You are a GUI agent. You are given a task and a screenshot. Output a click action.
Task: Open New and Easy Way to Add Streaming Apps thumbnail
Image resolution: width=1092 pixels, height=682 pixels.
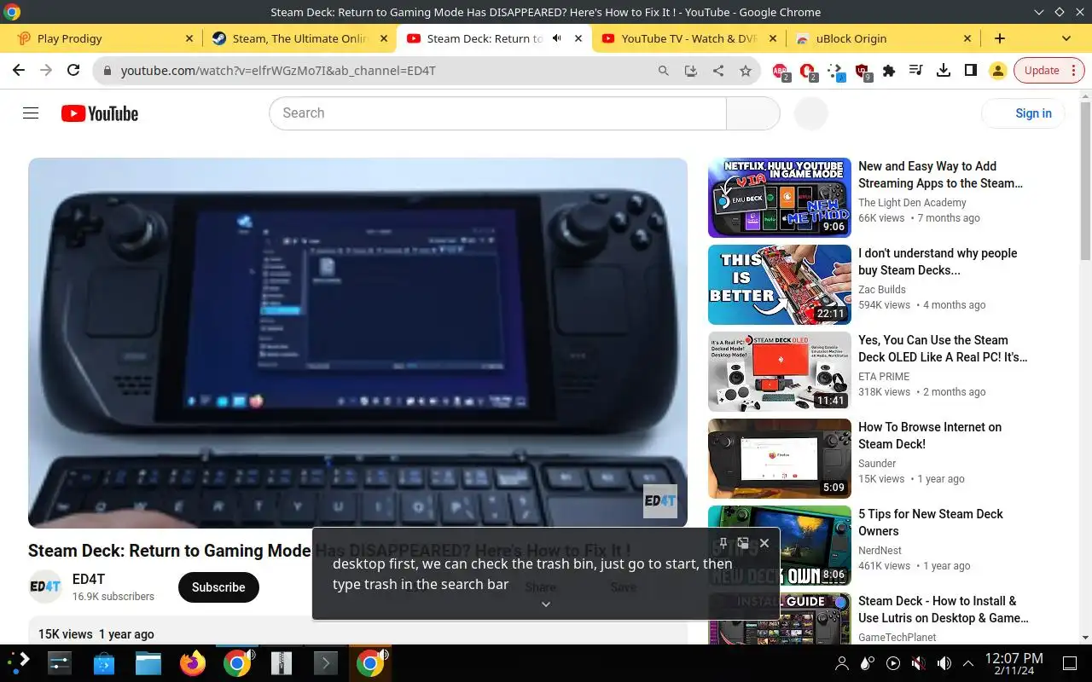780,198
